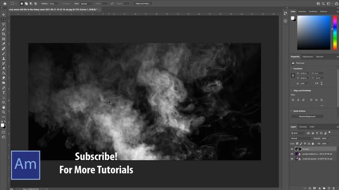339x190 pixels.
Task: Switch to the Channels tab
Action: pyautogui.click(x=302, y=127)
